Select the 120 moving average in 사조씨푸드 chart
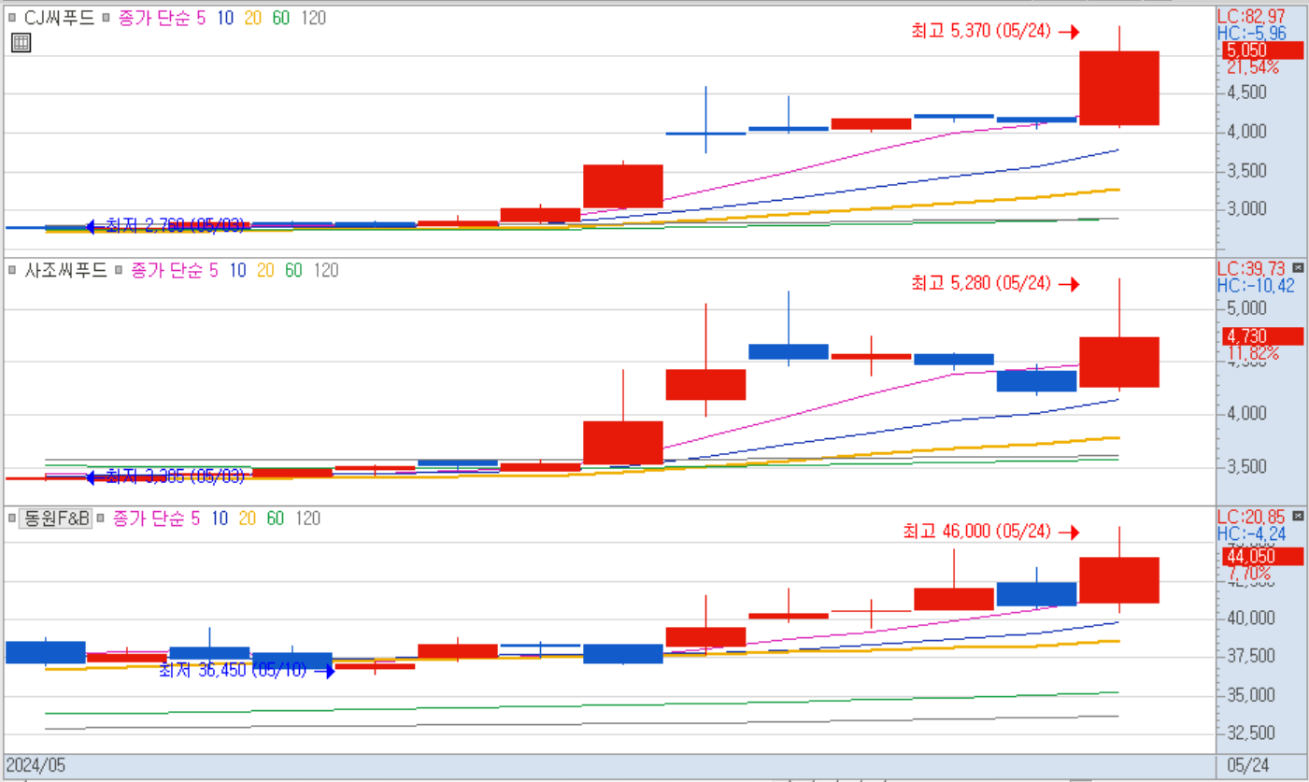Image resolution: width=1309 pixels, height=782 pixels. coord(326,271)
